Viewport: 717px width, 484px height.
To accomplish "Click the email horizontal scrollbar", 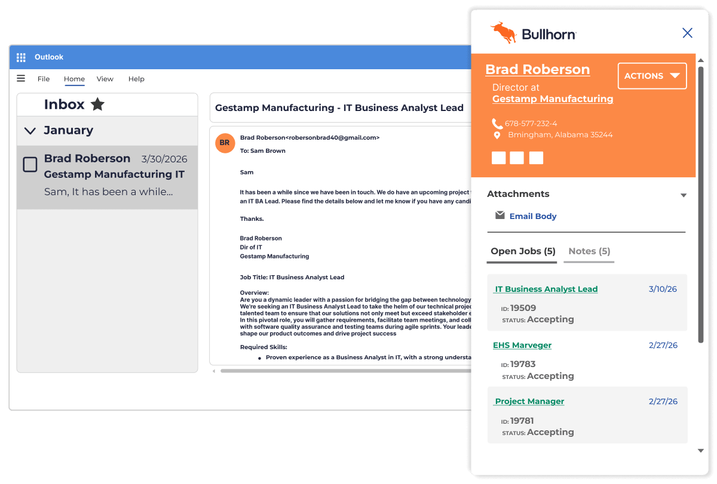I will pos(345,371).
